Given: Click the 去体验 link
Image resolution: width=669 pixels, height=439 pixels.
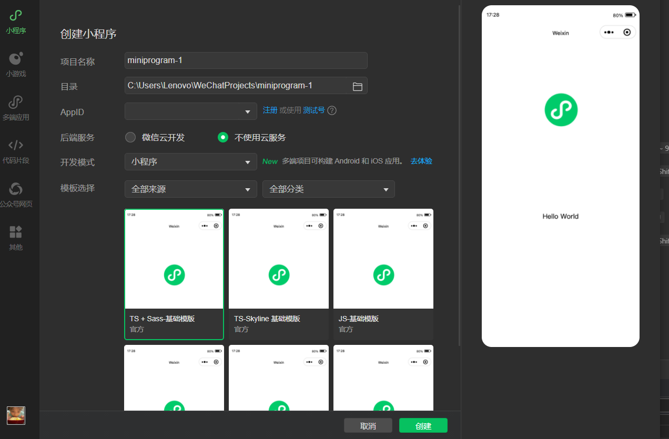Looking at the screenshot, I should point(421,161).
